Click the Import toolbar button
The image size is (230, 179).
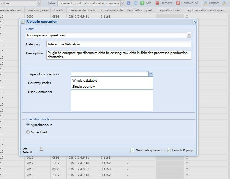pos(211,3)
